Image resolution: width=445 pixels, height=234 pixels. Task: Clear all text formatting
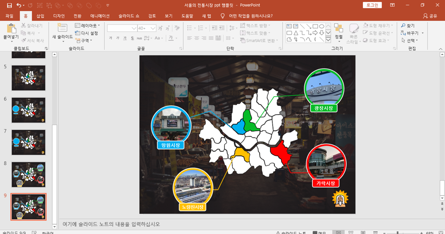point(177,28)
